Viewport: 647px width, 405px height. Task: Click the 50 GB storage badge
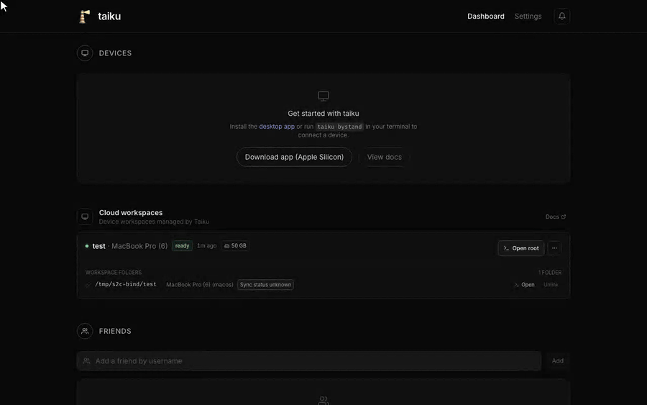(235, 245)
